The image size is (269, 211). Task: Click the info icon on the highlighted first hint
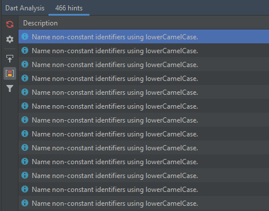(25, 36)
